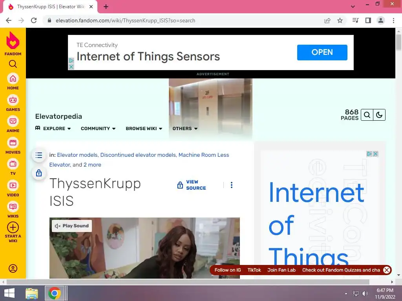Select the ThyssenKrupp ISIS tab

50,7
